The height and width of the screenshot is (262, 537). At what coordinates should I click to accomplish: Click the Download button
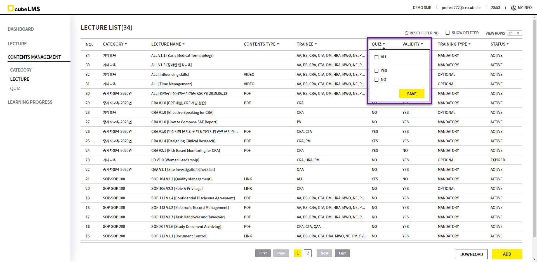pyautogui.click(x=471, y=254)
